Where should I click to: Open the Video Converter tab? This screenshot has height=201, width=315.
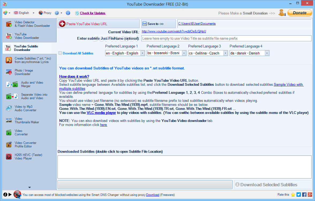pyautogui.click(x=29, y=133)
